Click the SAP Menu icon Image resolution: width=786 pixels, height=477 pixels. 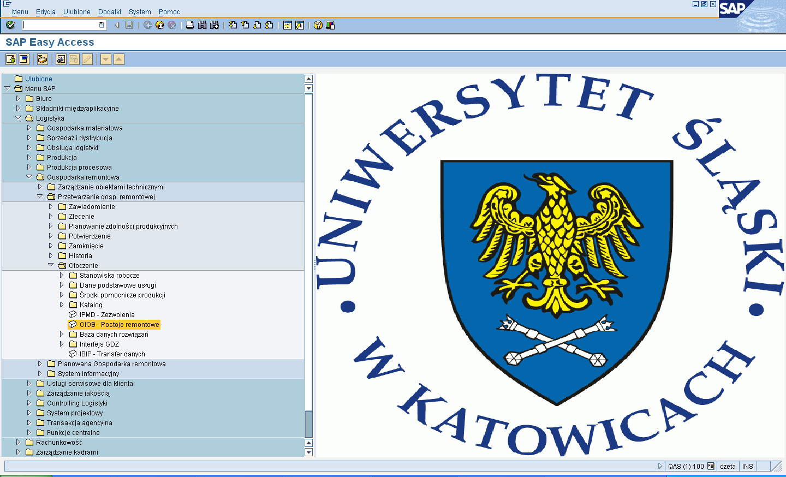(x=24, y=59)
